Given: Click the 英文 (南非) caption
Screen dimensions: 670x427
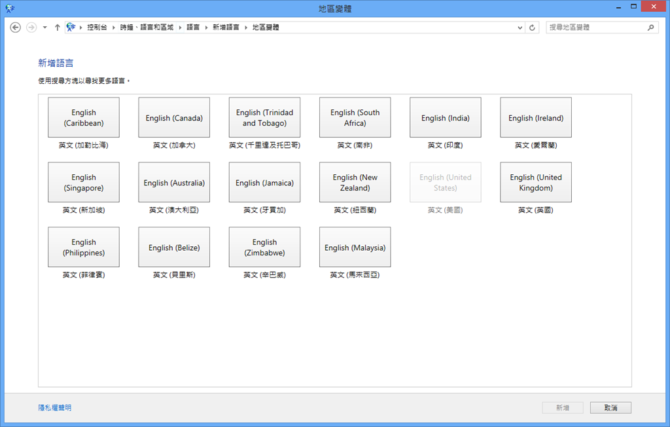Looking at the screenshot, I should 355,145.
